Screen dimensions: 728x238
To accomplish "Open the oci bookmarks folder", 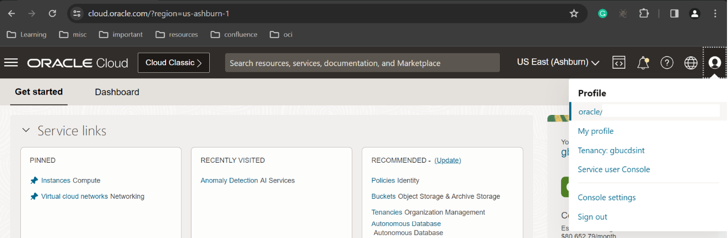I will 281,35.
